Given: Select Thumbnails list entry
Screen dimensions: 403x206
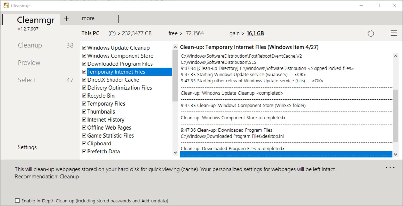Looking at the screenshot, I should (101, 112).
